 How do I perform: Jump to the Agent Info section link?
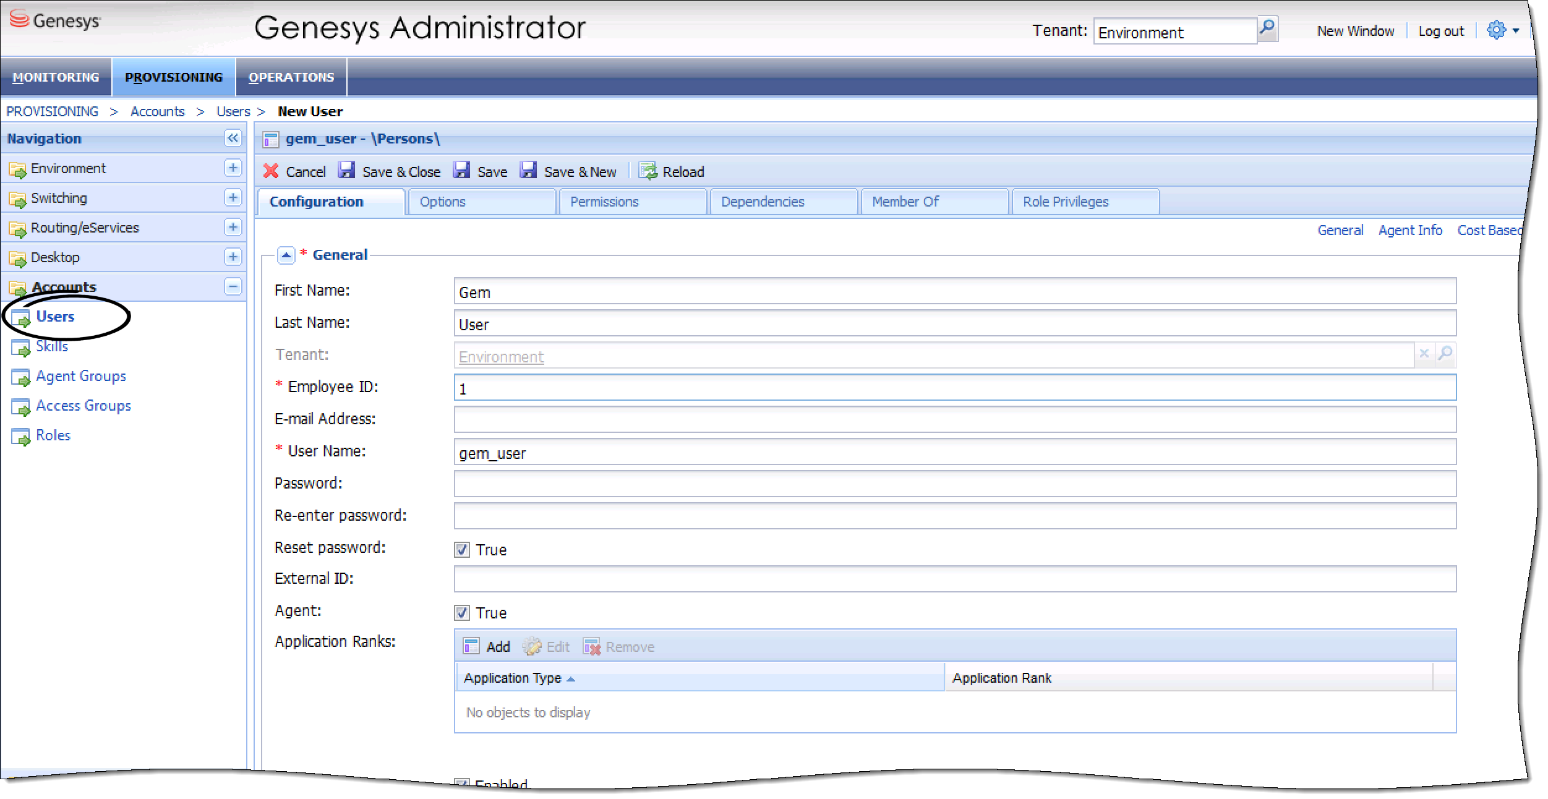(x=1409, y=230)
